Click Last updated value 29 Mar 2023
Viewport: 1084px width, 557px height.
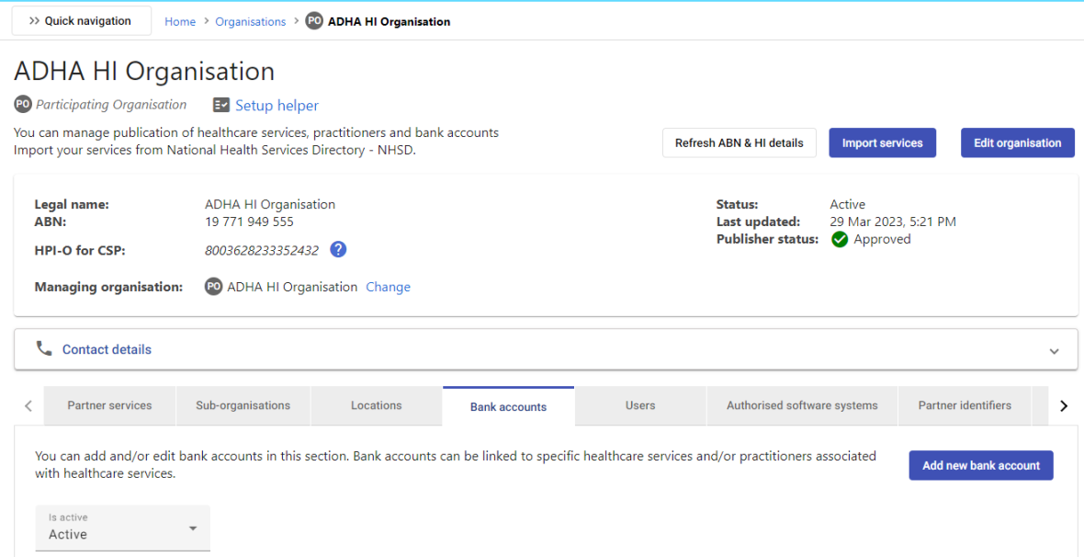click(893, 222)
